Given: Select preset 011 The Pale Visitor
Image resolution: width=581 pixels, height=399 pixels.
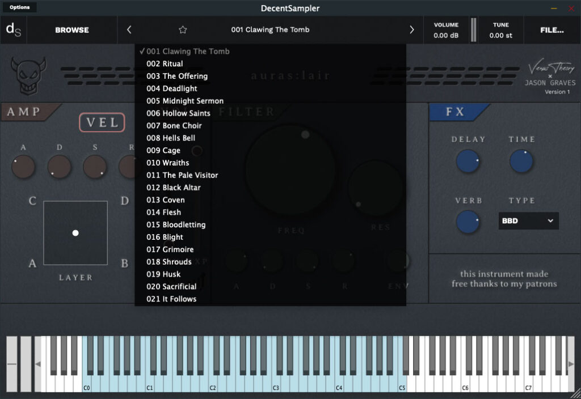Looking at the screenshot, I should pyautogui.click(x=271, y=175).
